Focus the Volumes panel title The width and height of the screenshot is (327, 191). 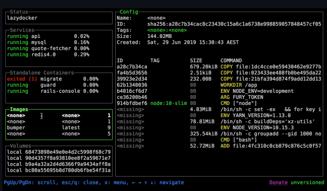[20, 146]
